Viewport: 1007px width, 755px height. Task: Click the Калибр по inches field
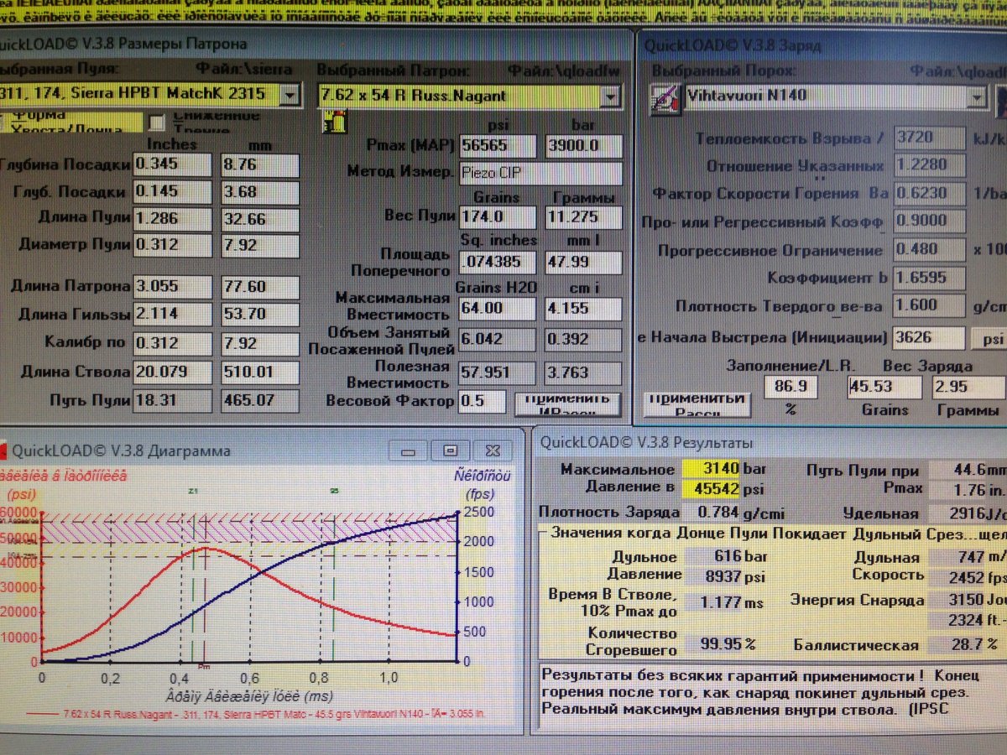click(173, 344)
